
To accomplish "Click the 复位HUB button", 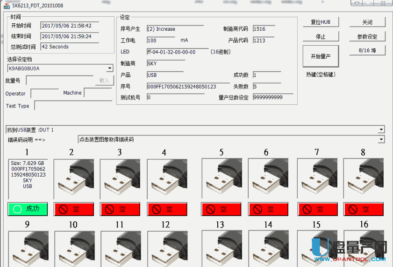I will click(x=320, y=22).
